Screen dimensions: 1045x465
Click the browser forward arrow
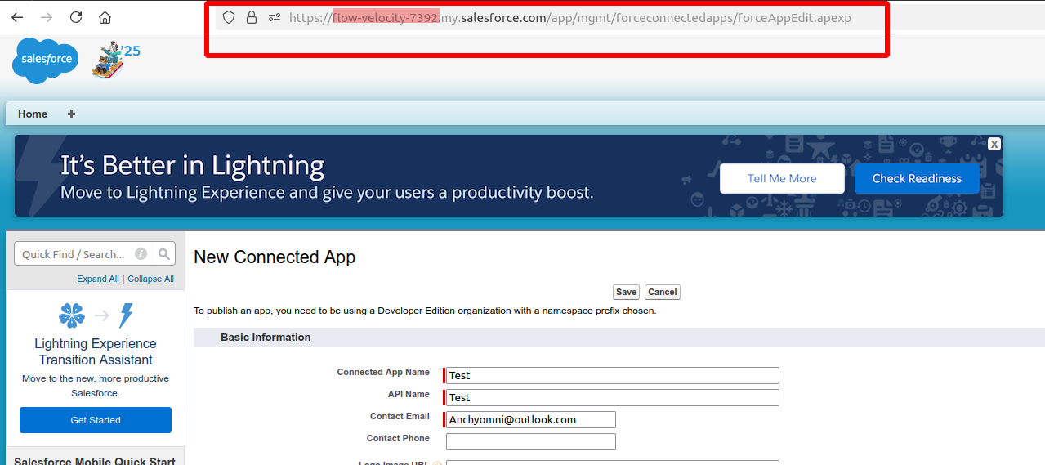(x=47, y=17)
